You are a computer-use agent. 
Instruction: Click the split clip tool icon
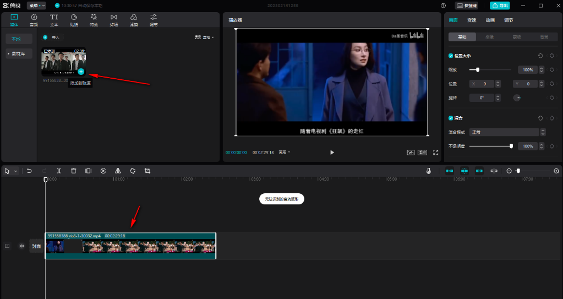point(59,171)
